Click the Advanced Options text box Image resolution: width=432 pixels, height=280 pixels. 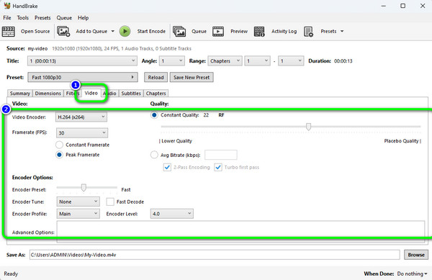click(x=240, y=232)
